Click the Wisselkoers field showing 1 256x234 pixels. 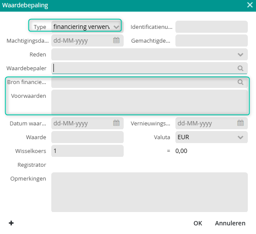pos(87,151)
